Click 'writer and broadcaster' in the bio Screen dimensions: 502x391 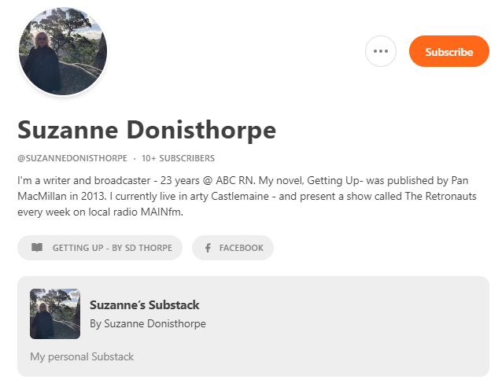click(x=90, y=180)
